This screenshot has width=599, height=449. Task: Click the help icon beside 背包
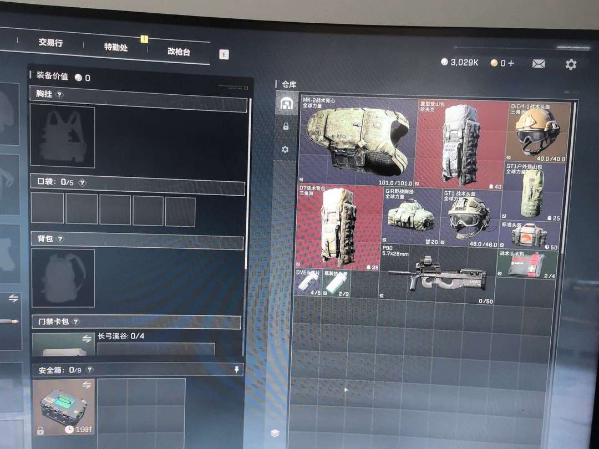[60, 239]
